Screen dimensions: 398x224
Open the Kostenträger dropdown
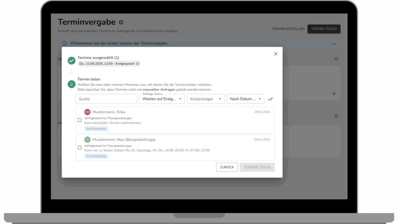206,99
